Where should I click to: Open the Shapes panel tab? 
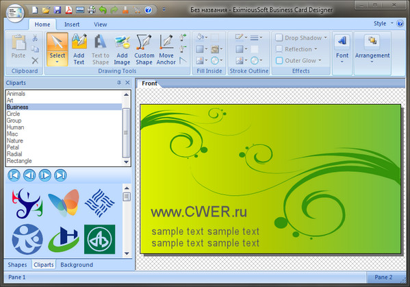pos(17,265)
